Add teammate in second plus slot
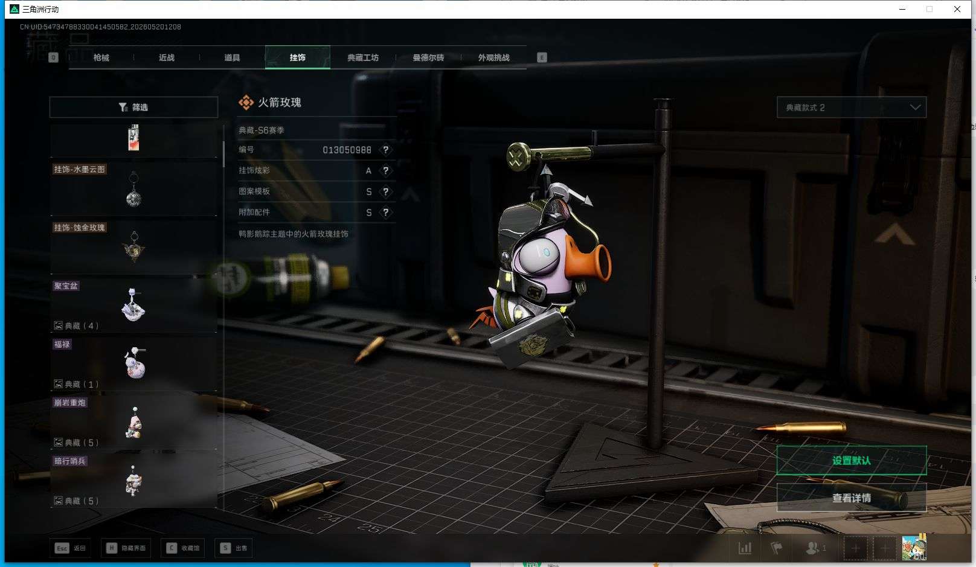The width and height of the screenshot is (976, 567). (884, 548)
